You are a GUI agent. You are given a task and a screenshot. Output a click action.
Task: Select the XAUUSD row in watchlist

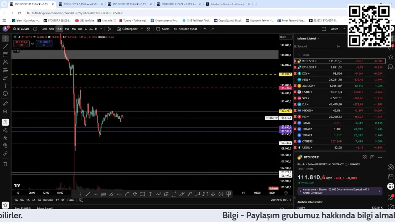point(340,86)
